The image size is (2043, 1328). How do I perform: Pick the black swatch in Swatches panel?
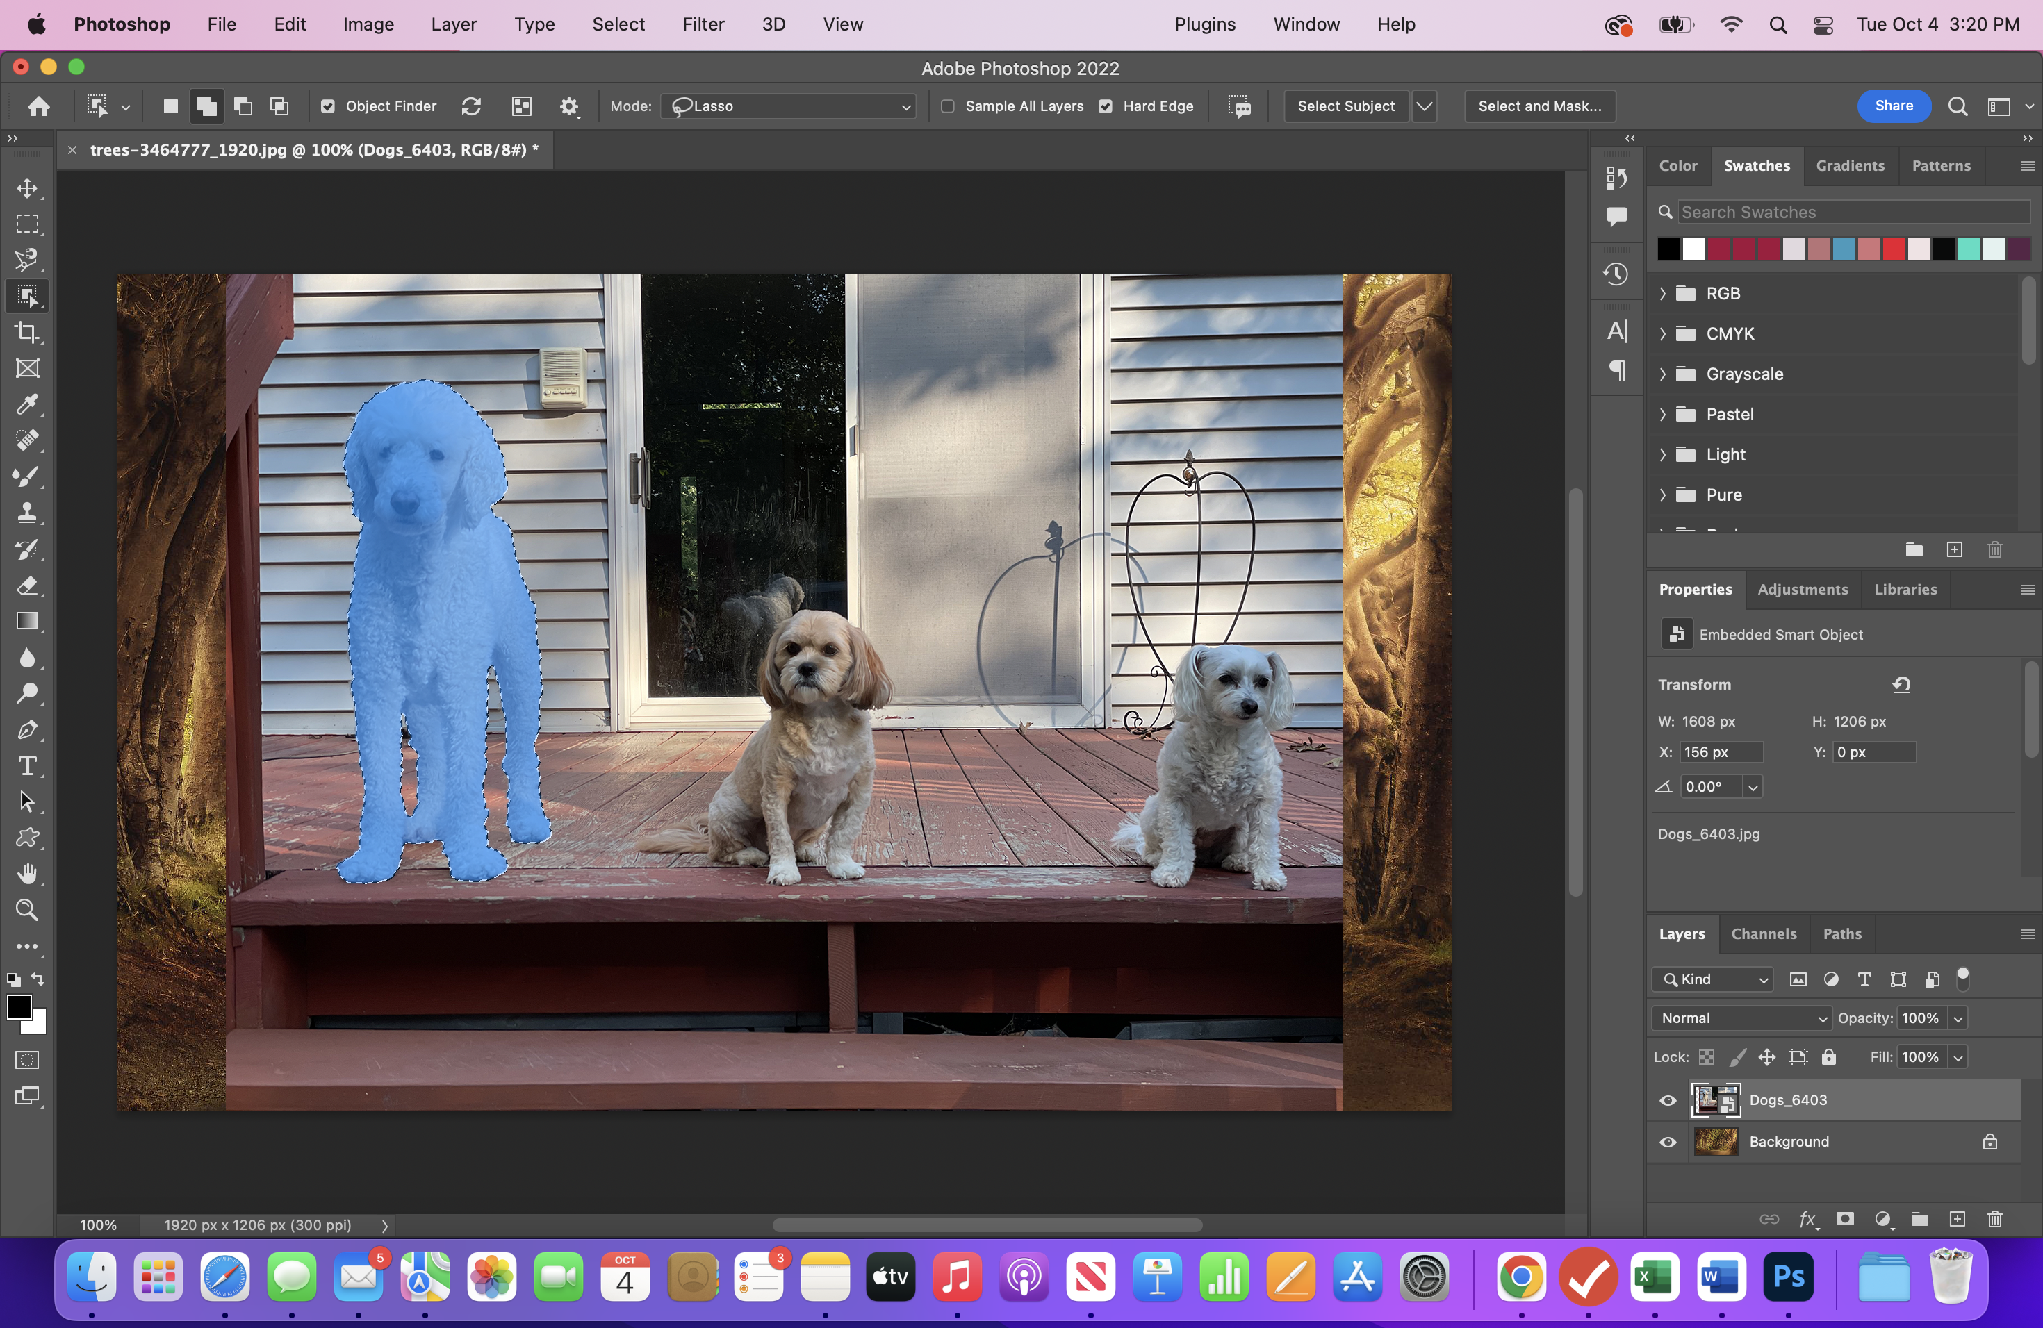[x=1667, y=249]
